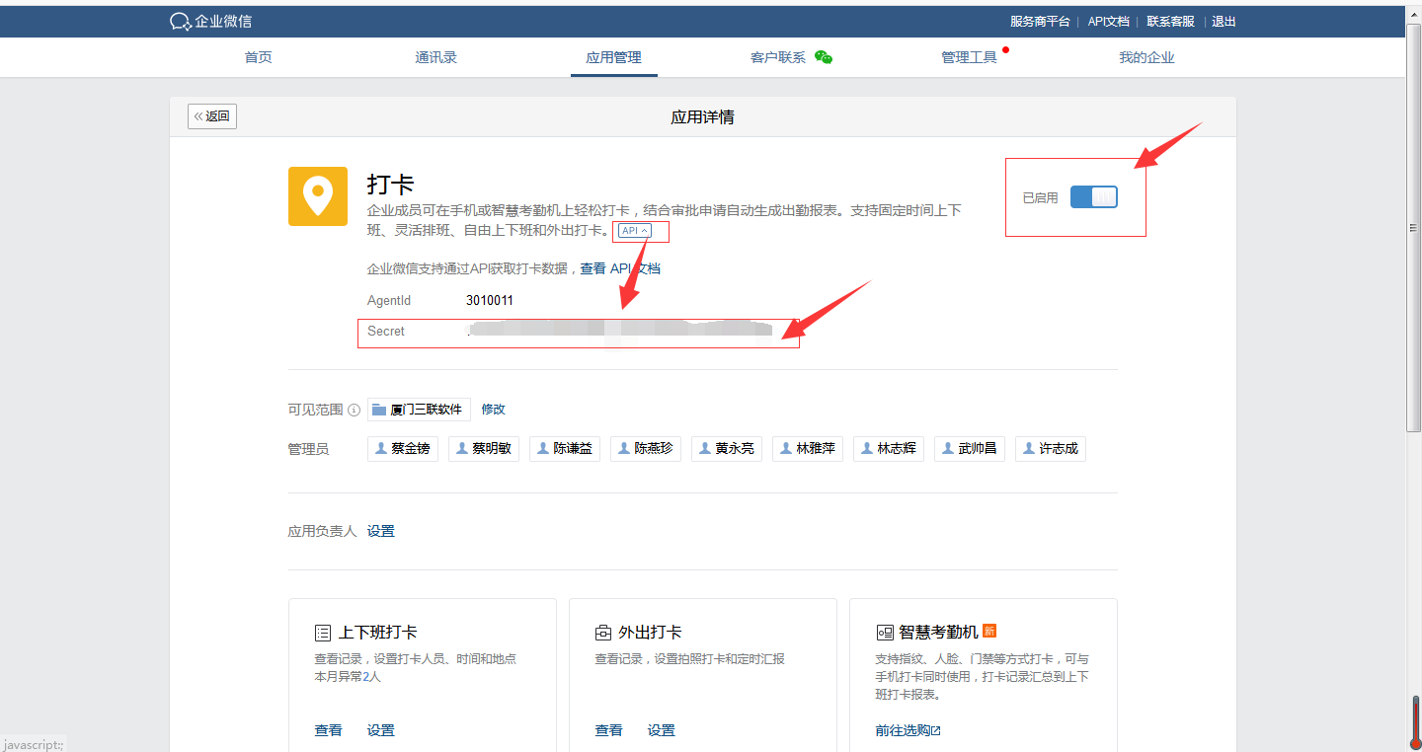Click the person icon of 蔡明敏
The width and height of the screenshot is (1422, 752).
(461, 448)
